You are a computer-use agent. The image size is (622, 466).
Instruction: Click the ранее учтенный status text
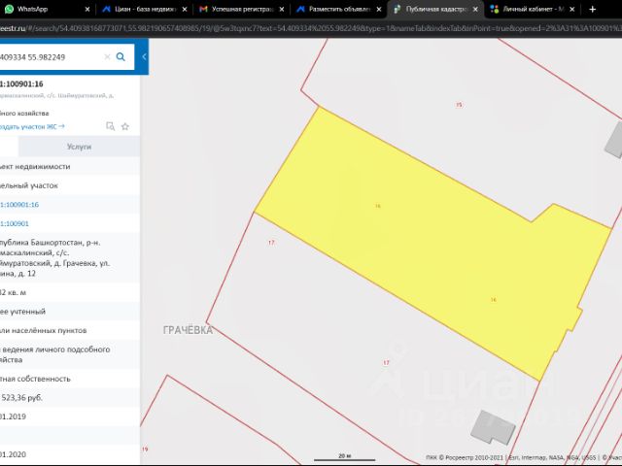pos(22,312)
